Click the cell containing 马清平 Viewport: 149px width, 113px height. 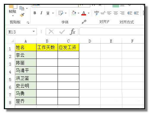click(x=26, y=70)
